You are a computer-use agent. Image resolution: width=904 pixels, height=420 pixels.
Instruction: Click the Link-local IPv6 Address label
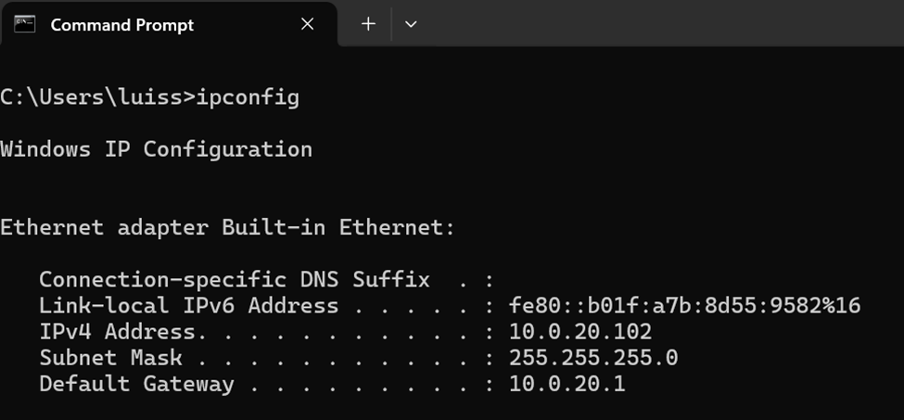pyautogui.click(x=188, y=305)
